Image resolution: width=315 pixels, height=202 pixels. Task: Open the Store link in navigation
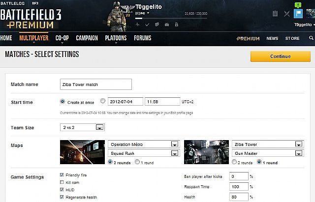[292, 38]
